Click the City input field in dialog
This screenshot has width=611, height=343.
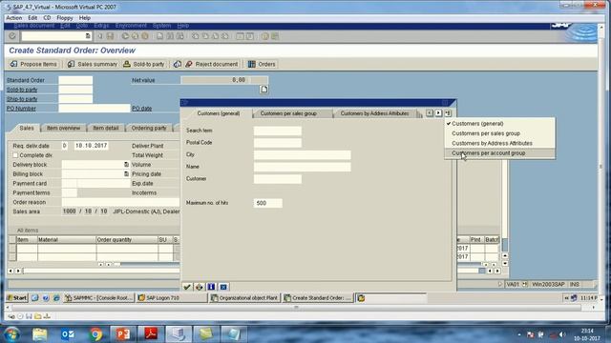[302, 154]
